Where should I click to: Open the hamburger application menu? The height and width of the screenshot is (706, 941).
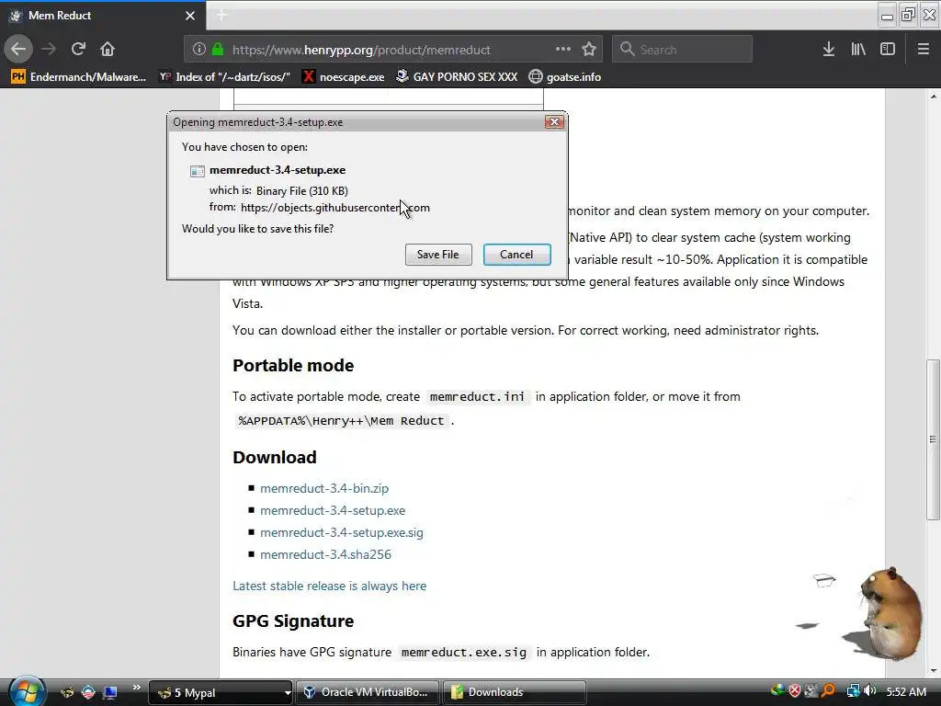(x=923, y=50)
